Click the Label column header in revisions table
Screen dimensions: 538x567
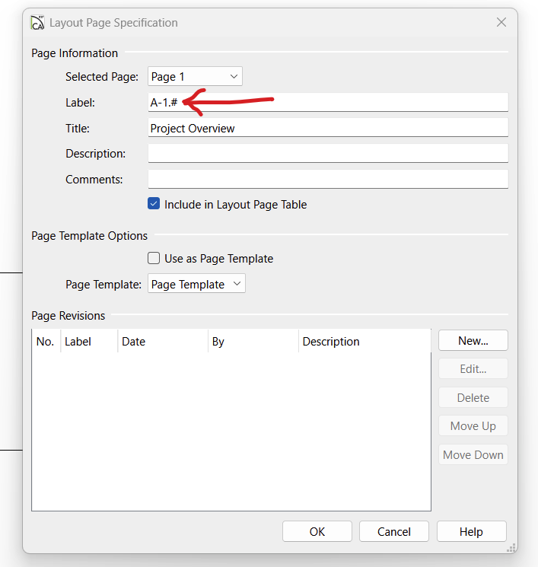(x=89, y=341)
